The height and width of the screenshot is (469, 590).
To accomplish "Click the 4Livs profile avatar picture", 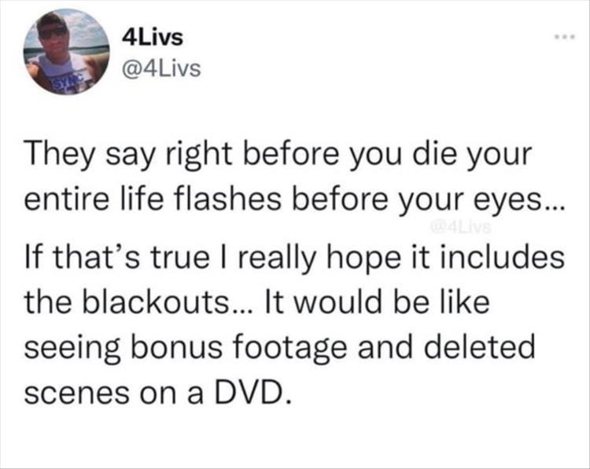I will (67, 53).
